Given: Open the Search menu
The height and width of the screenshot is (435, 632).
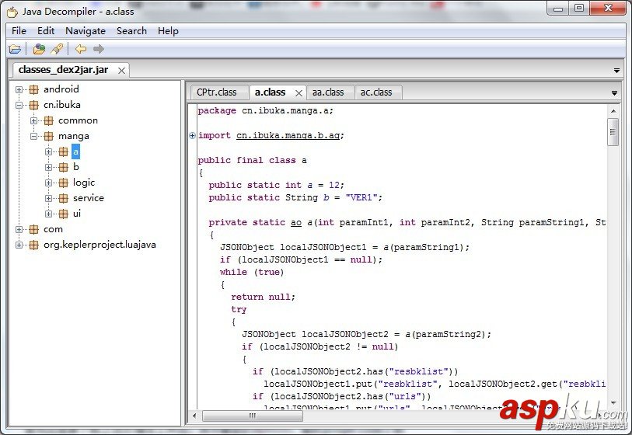Looking at the screenshot, I should coord(131,31).
